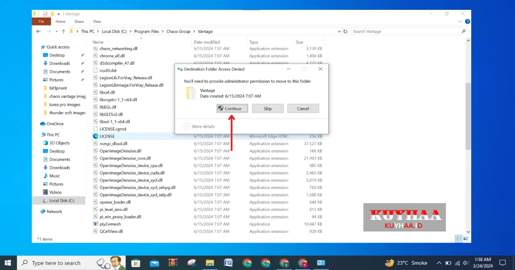Expand More details in the dialog
Image resolution: width=515 pixels, height=270 pixels.
coord(199,126)
